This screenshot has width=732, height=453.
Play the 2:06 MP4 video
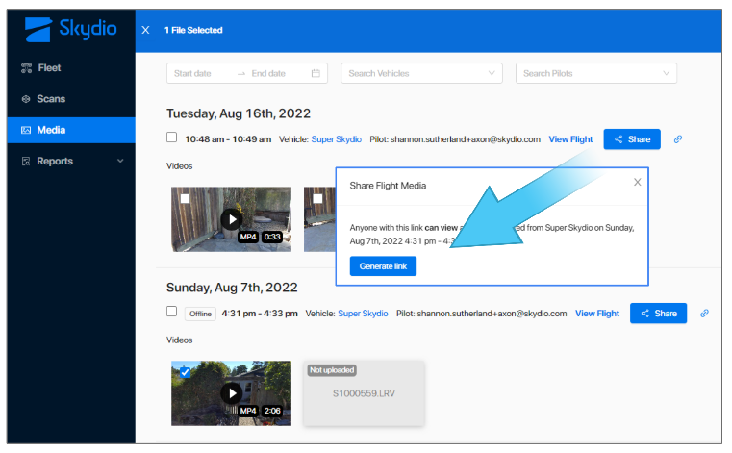231,393
